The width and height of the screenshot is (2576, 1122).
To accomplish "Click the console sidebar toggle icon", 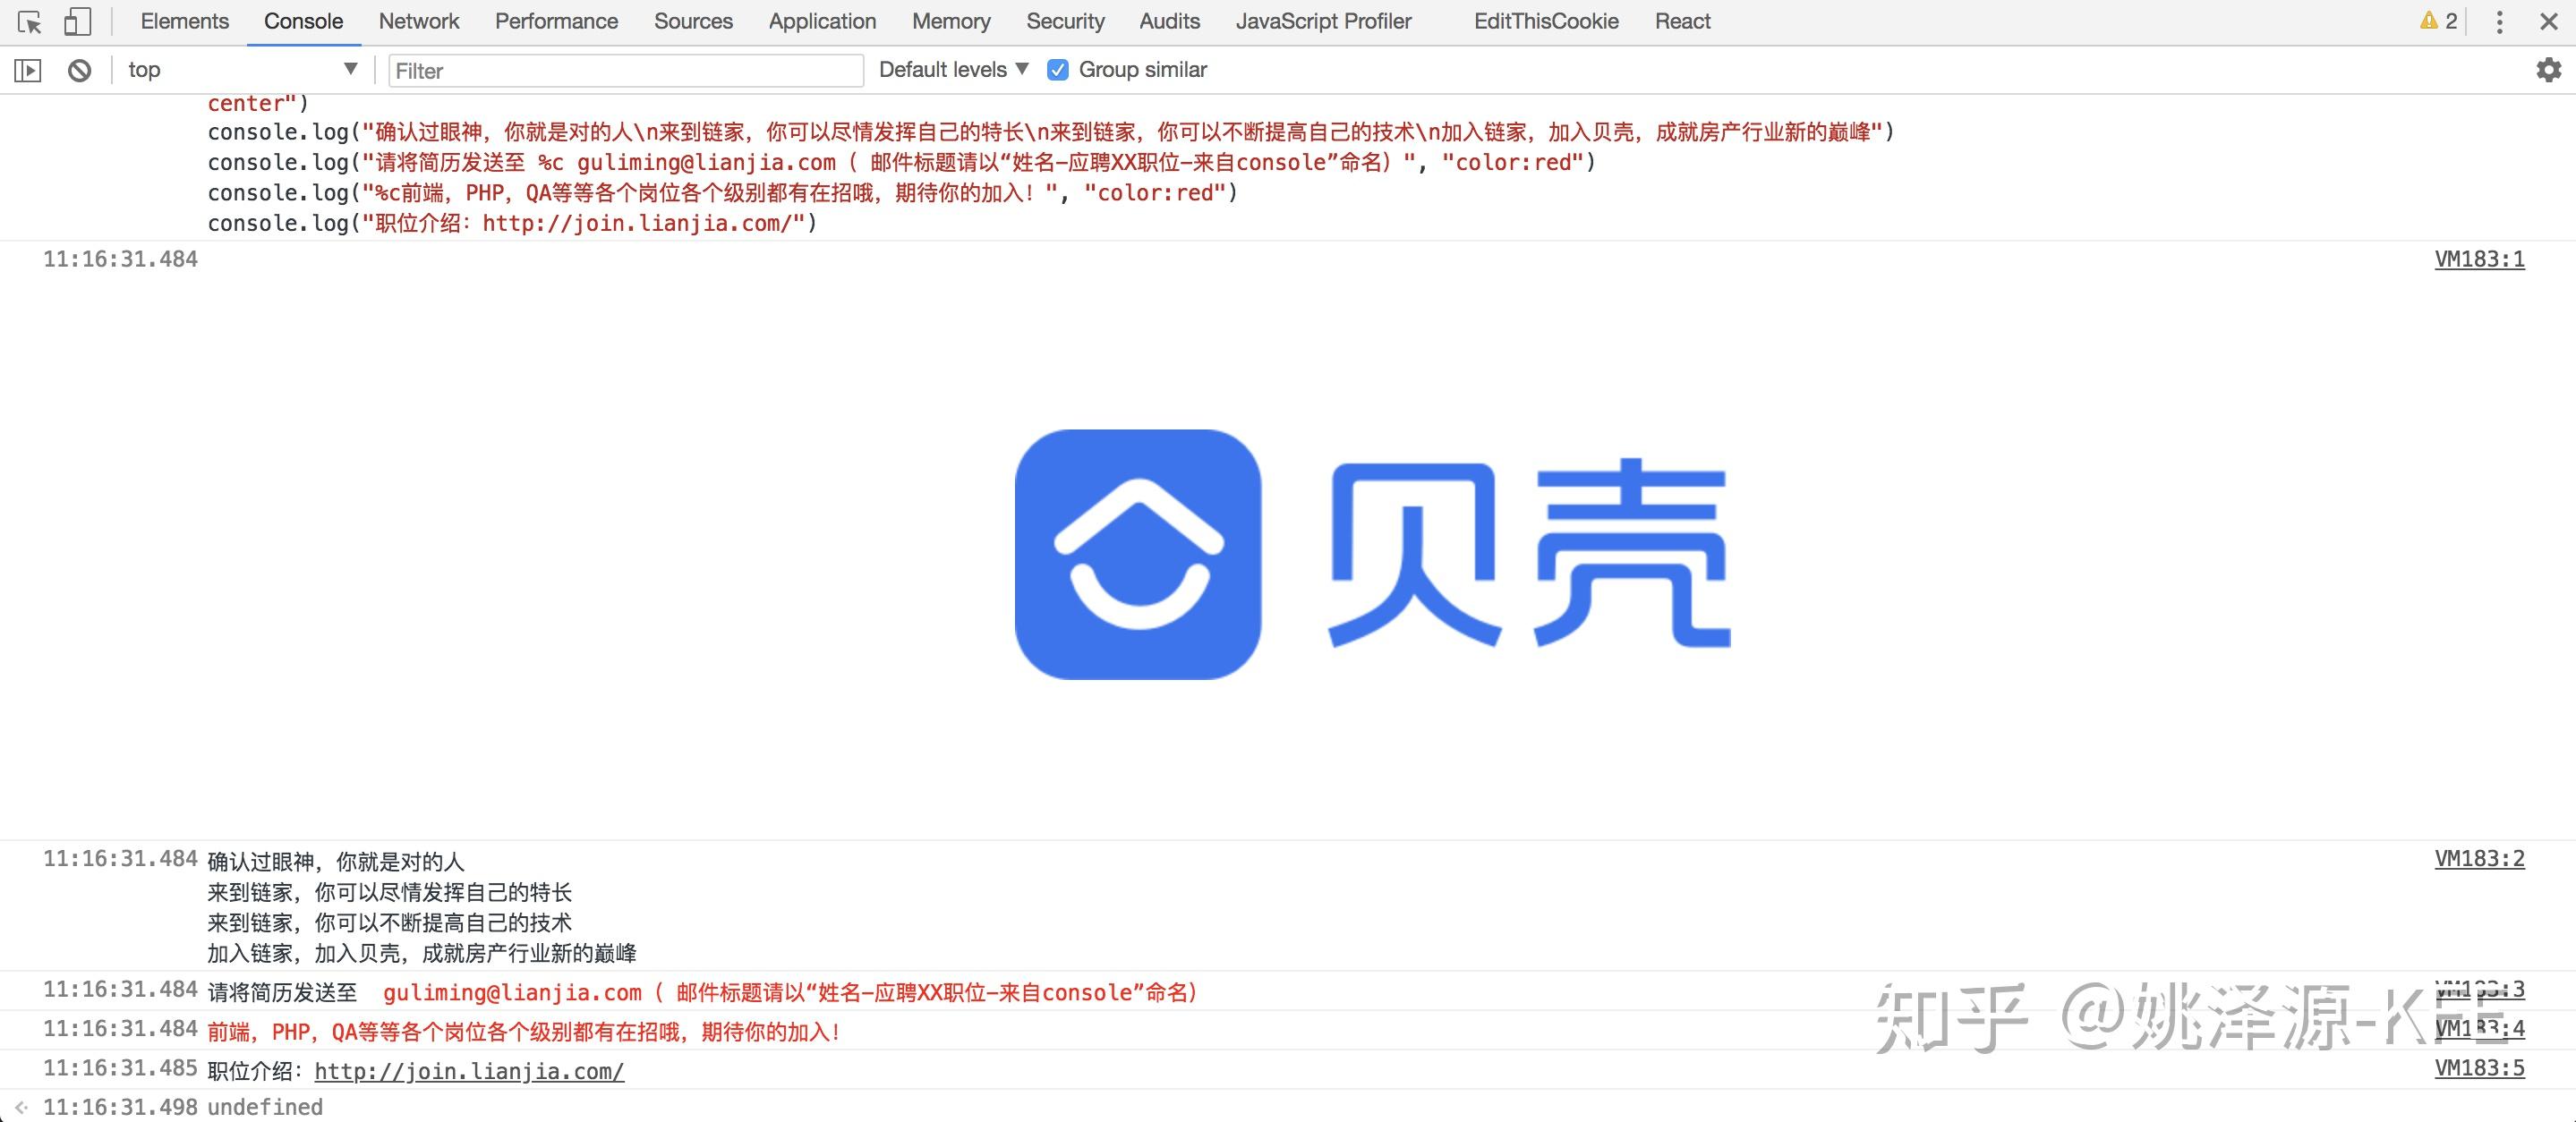I will coord(28,69).
